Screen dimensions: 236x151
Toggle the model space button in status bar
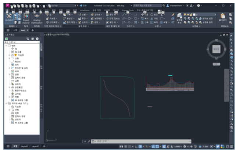coord(121,146)
